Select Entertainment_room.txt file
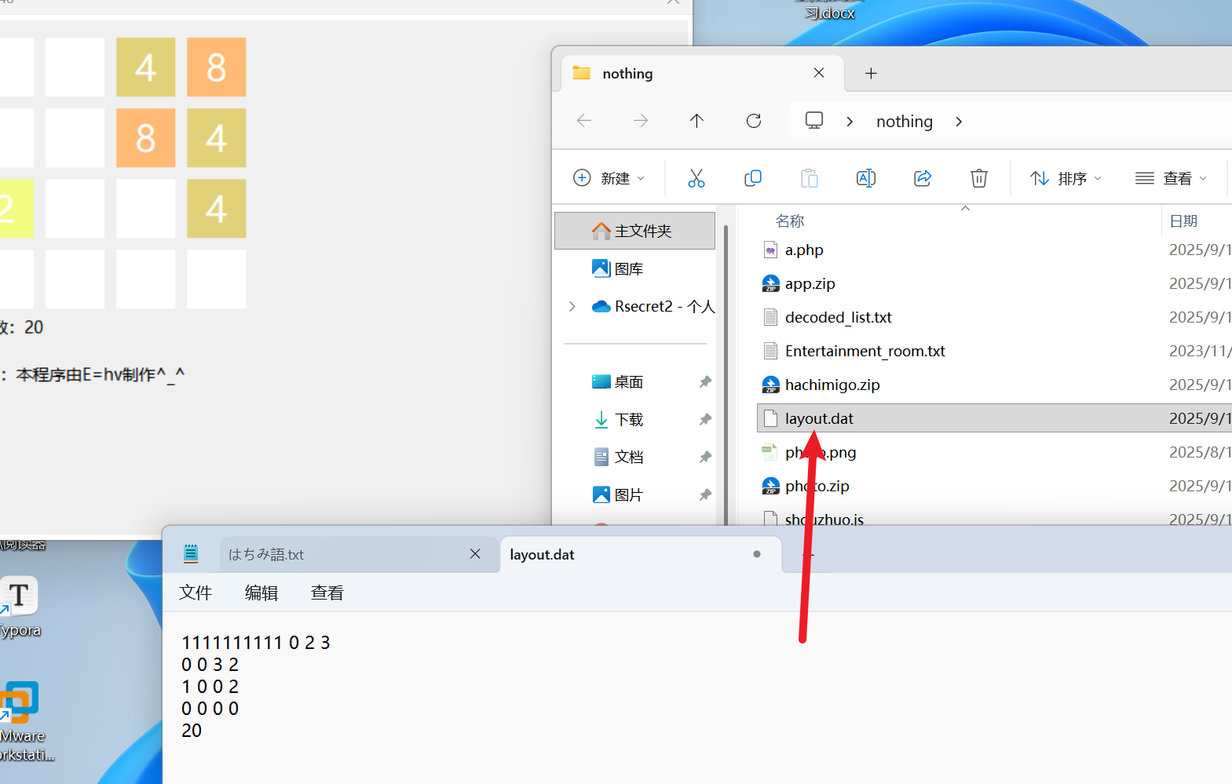The width and height of the screenshot is (1232, 784). tap(865, 351)
